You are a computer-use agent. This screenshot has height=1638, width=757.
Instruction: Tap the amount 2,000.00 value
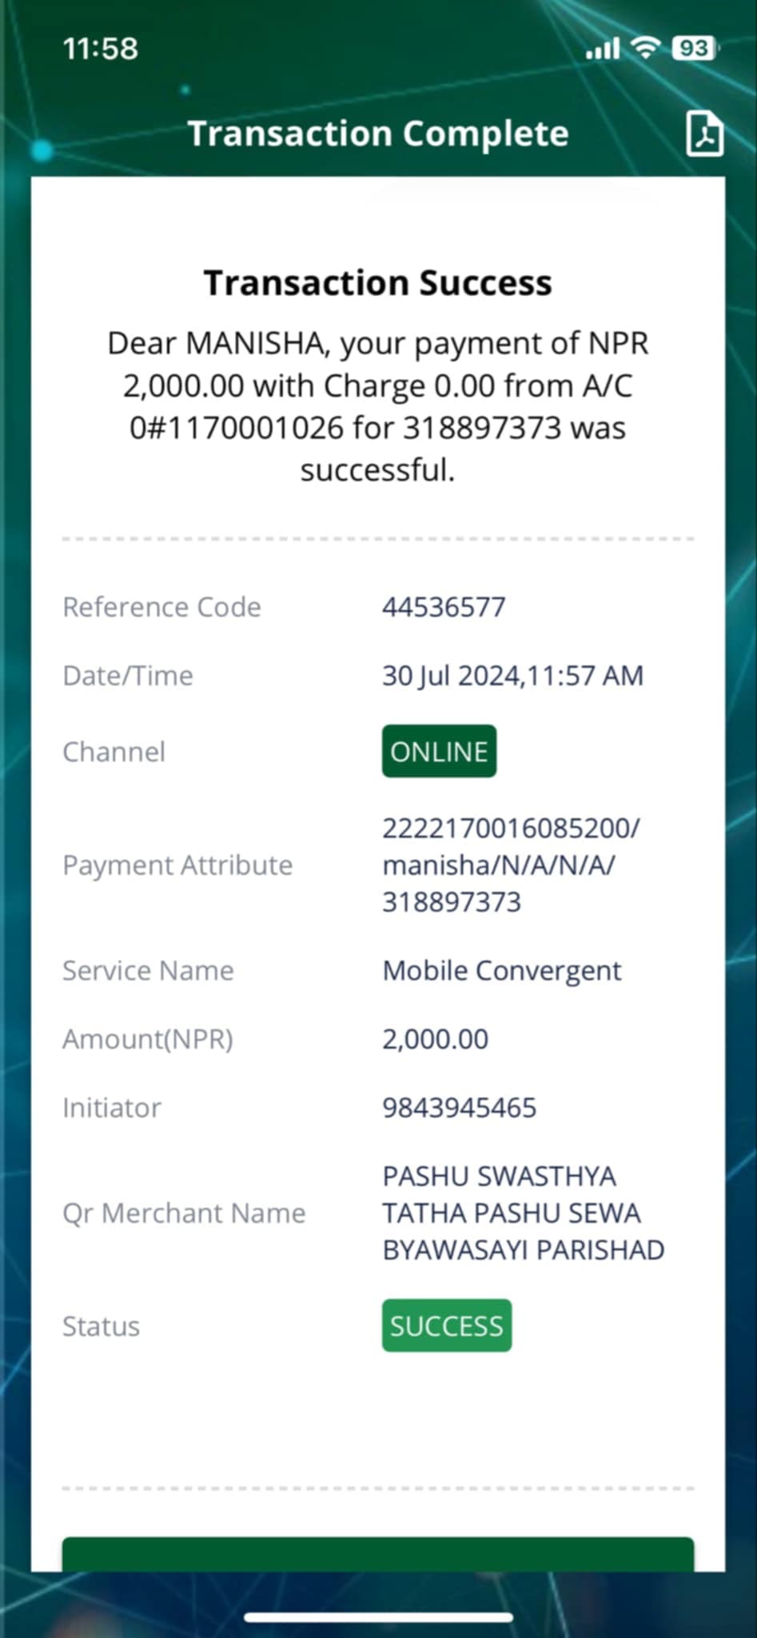point(435,1039)
